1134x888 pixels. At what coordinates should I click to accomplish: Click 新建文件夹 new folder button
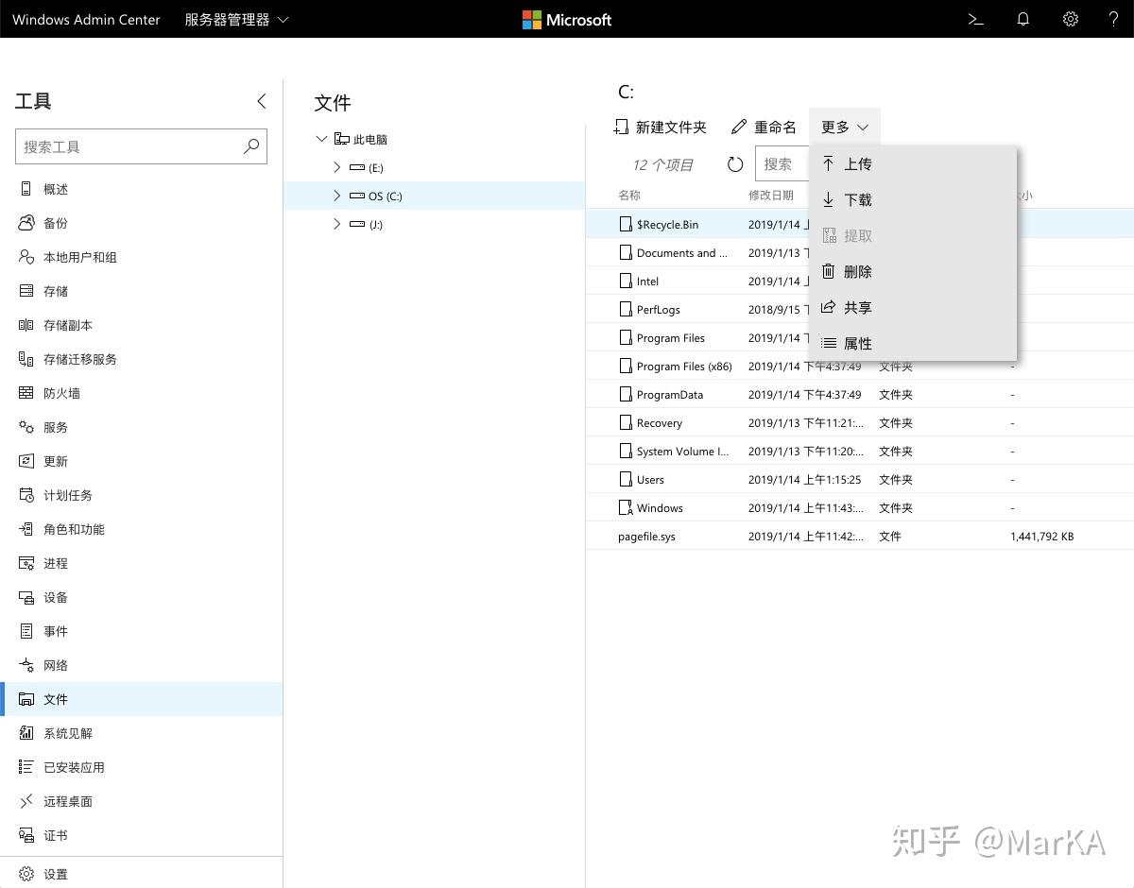pyautogui.click(x=660, y=127)
